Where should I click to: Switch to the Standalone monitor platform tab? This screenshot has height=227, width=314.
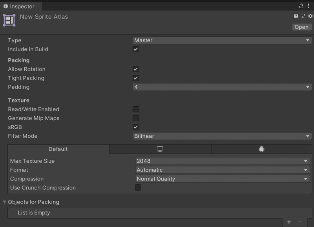tap(160, 149)
